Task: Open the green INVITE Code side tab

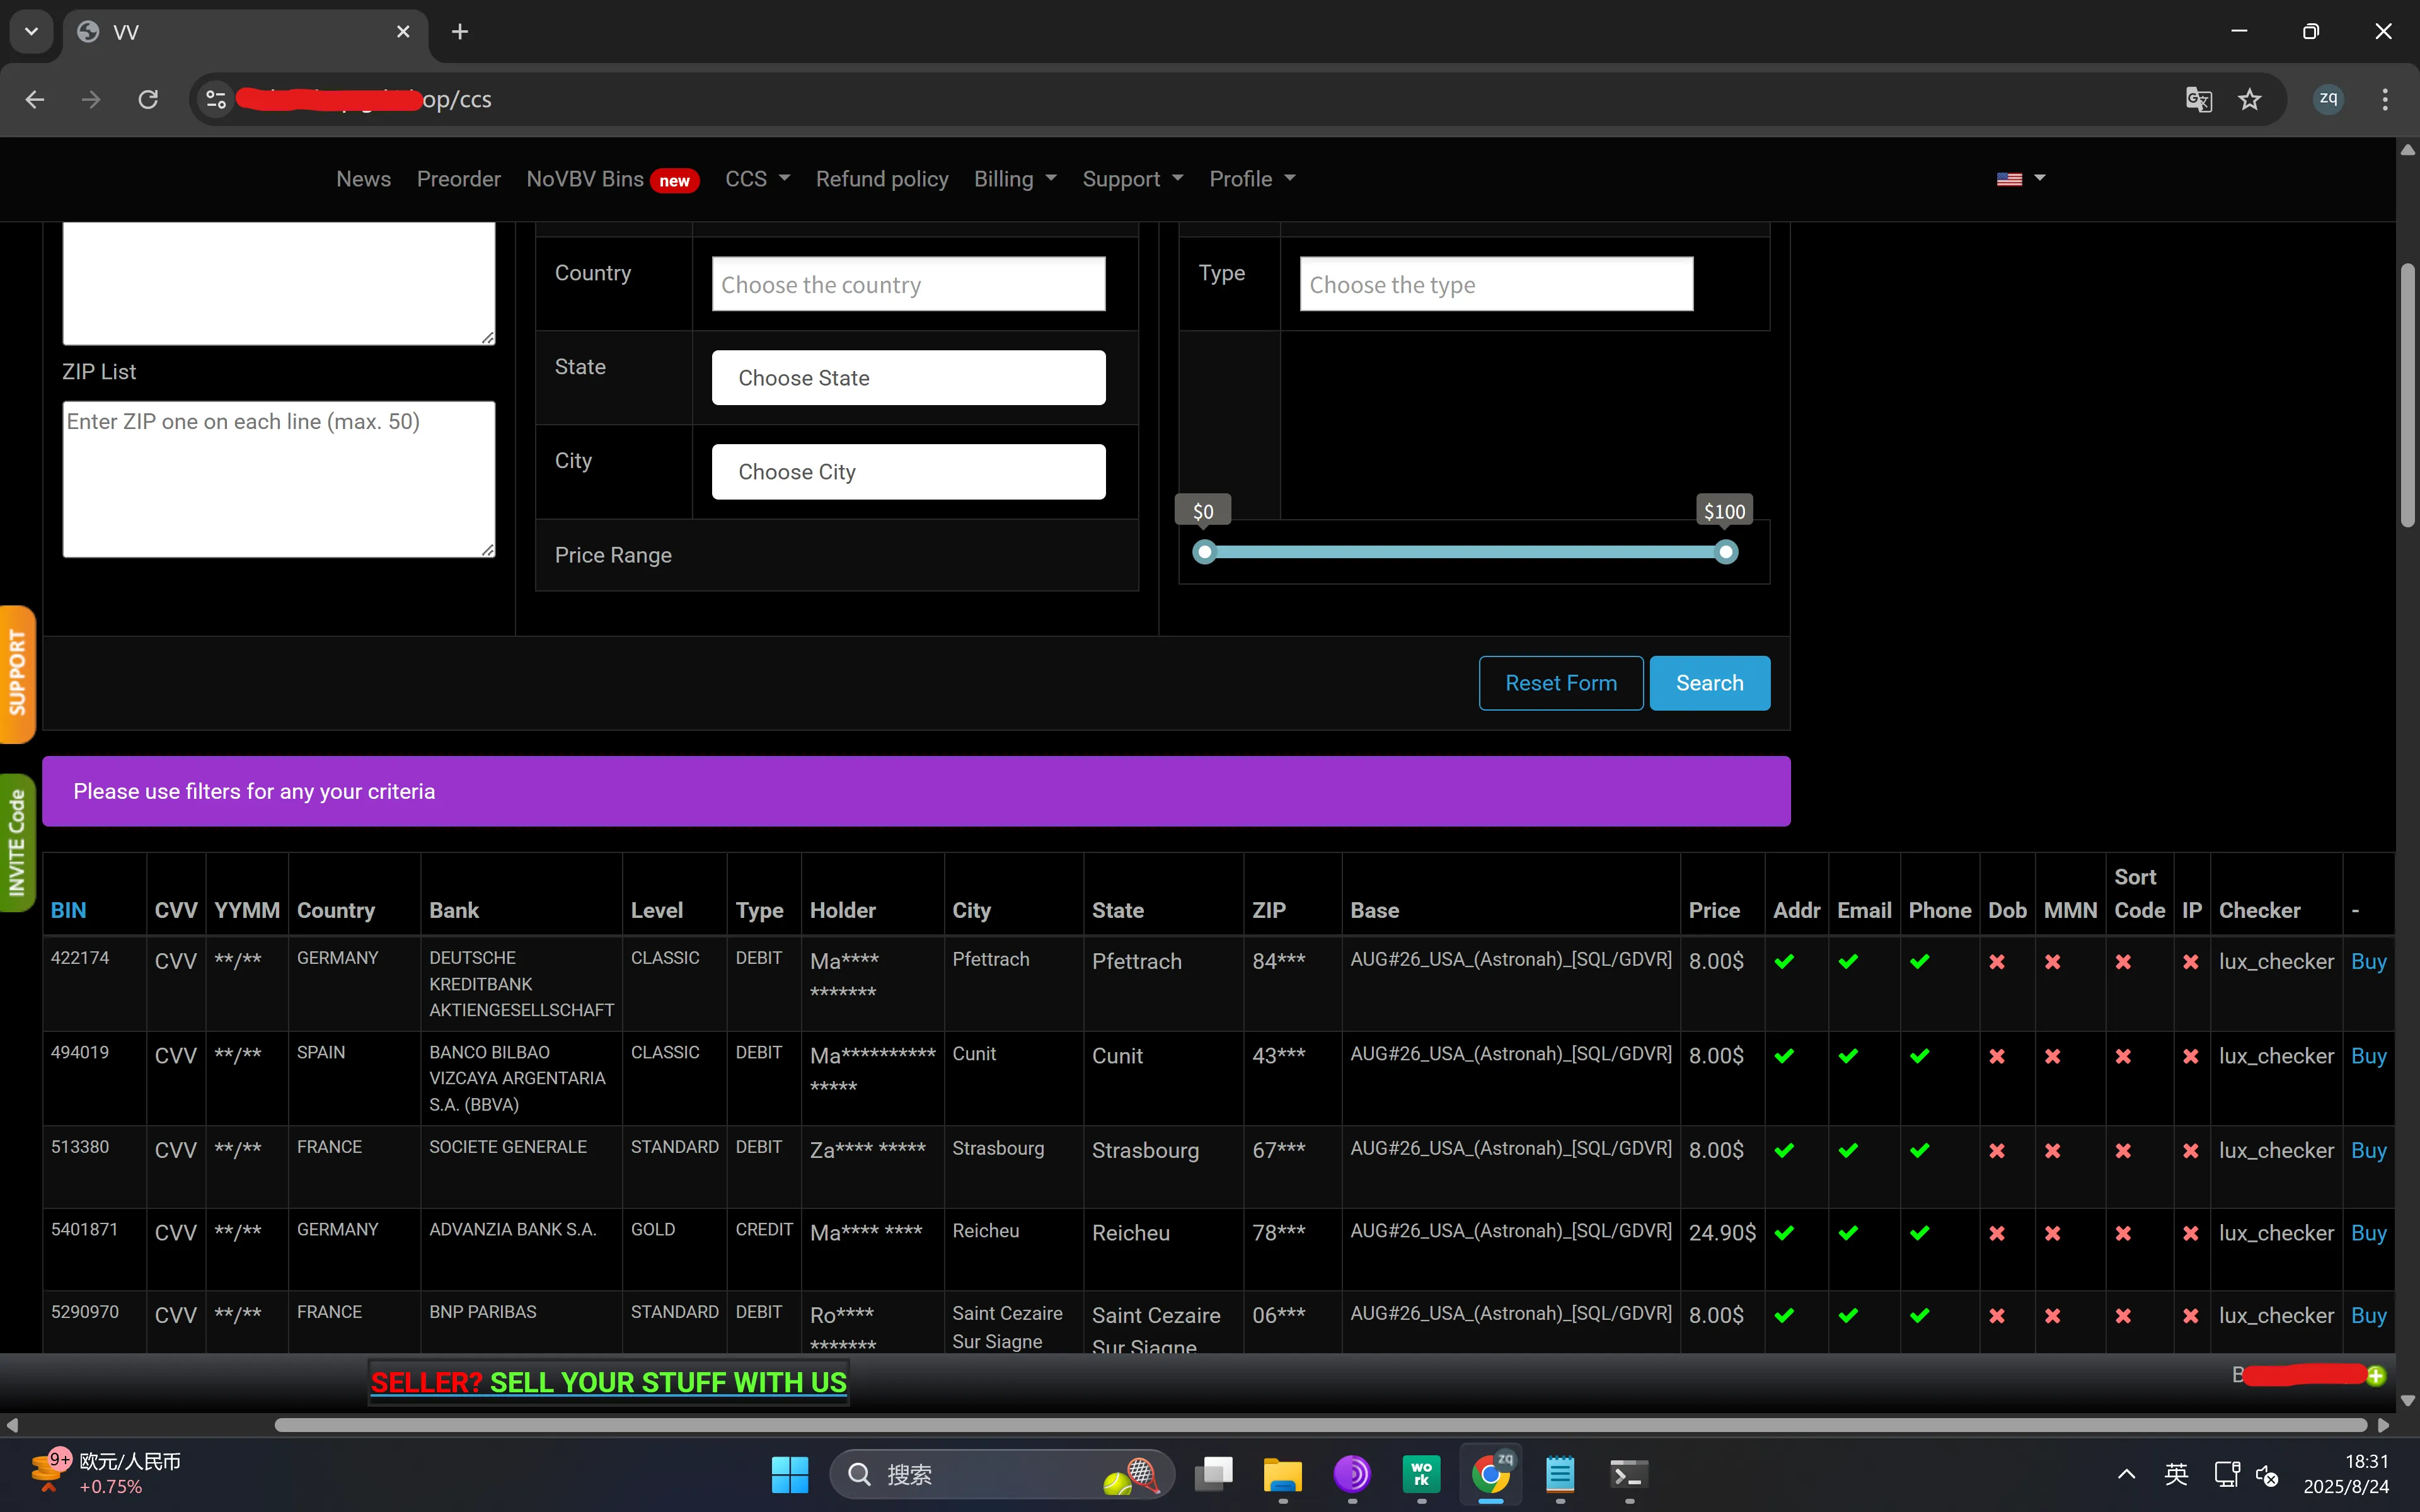Action: pyautogui.click(x=17, y=843)
